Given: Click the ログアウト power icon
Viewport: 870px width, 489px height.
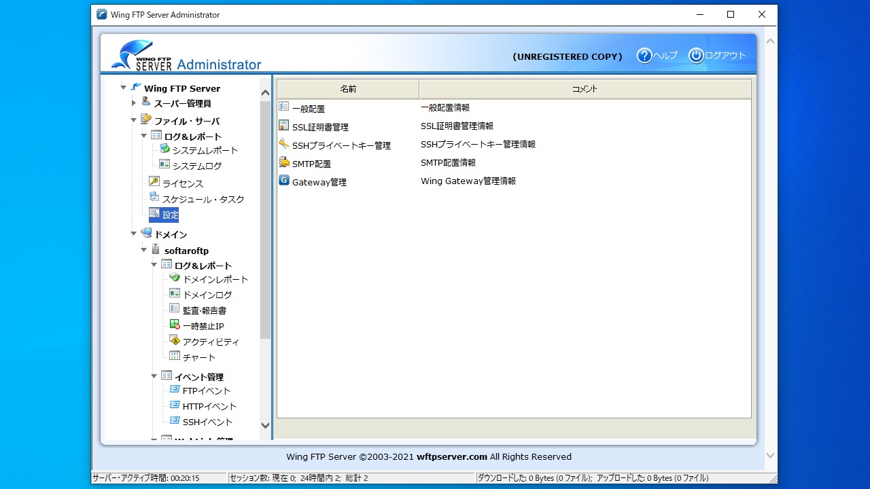Looking at the screenshot, I should point(696,56).
